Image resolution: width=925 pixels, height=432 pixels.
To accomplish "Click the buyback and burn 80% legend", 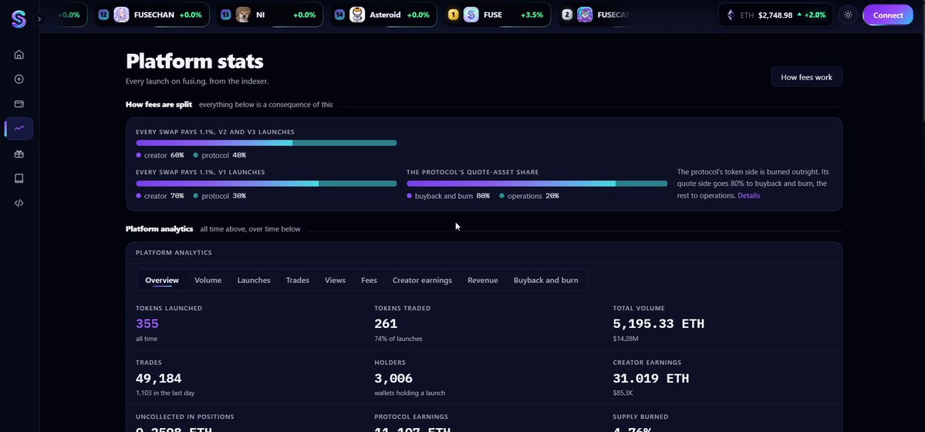I will pos(448,196).
